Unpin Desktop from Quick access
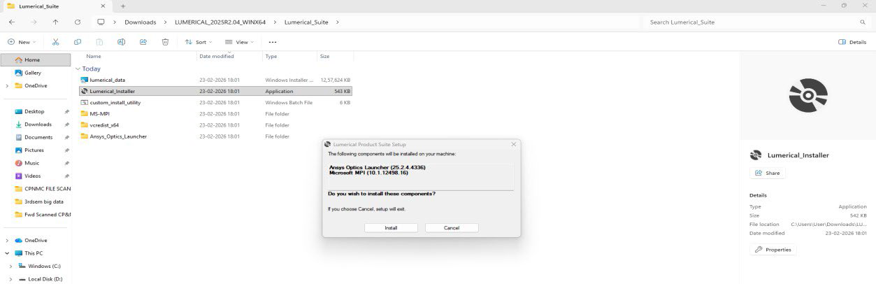Viewport: 876px width, 284px height. [66, 112]
